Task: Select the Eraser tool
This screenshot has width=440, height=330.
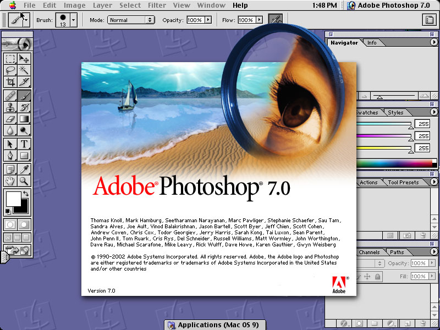Action: (10, 119)
